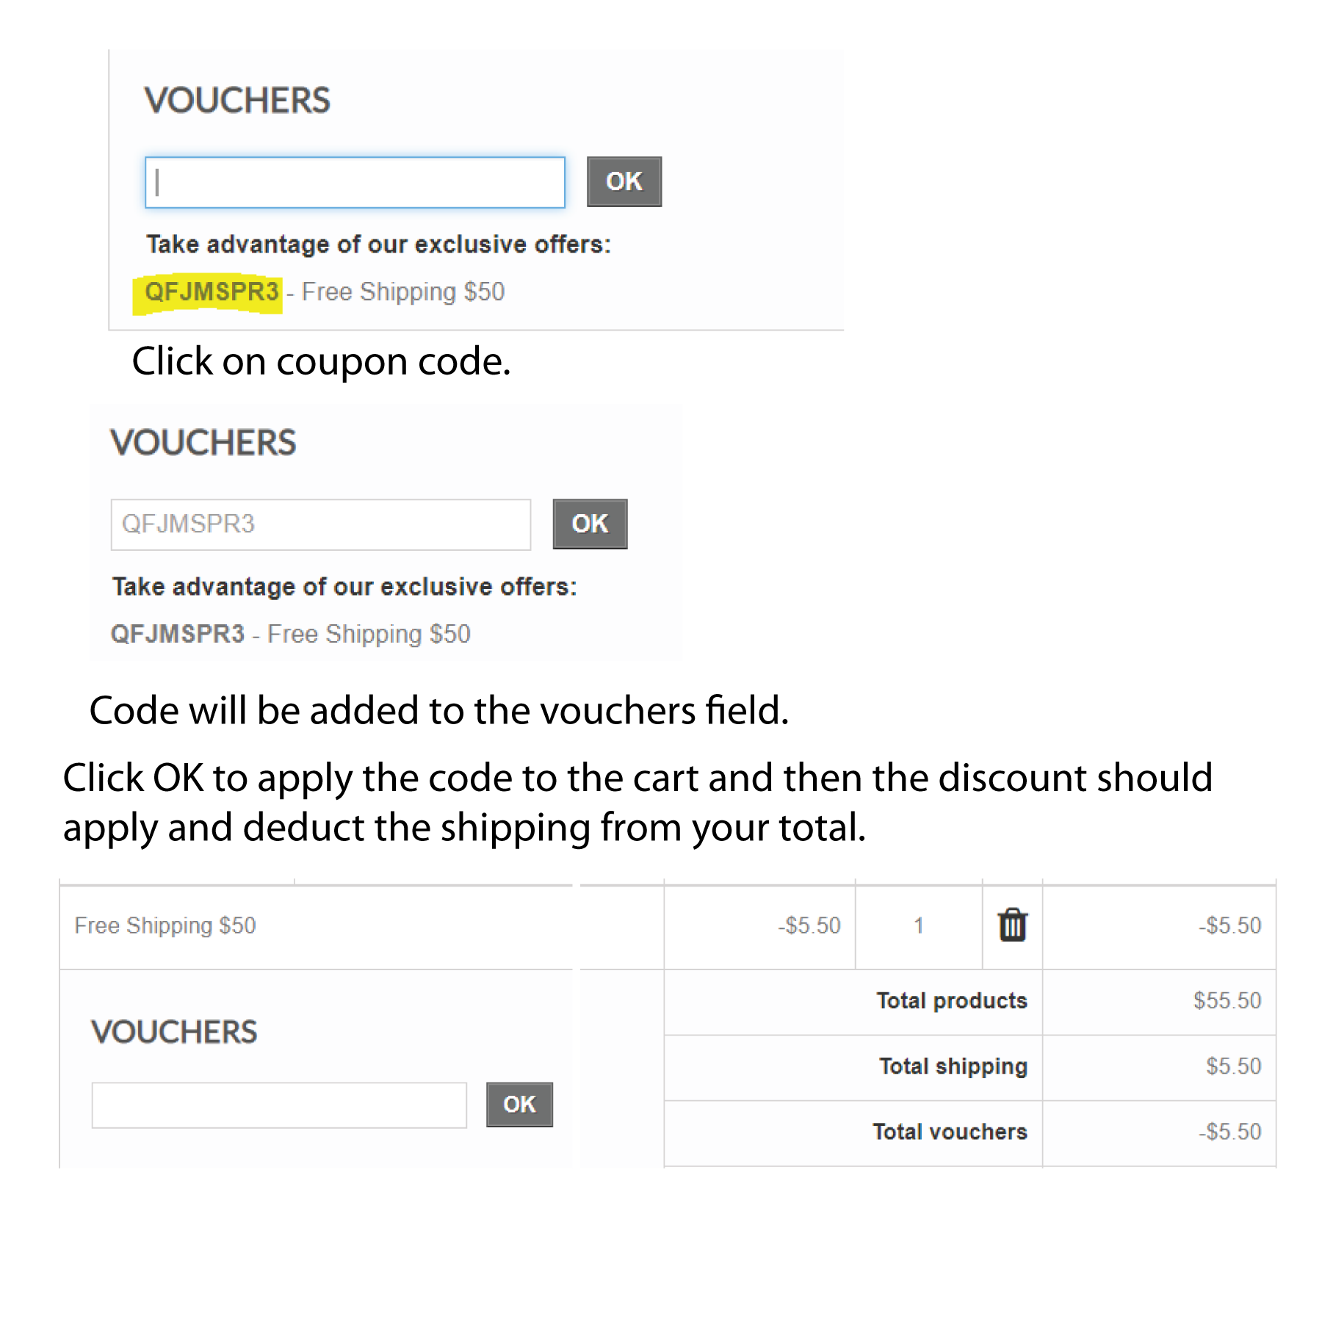
Task: Click empty voucher field left of totals table
Action: (x=279, y=1105)
